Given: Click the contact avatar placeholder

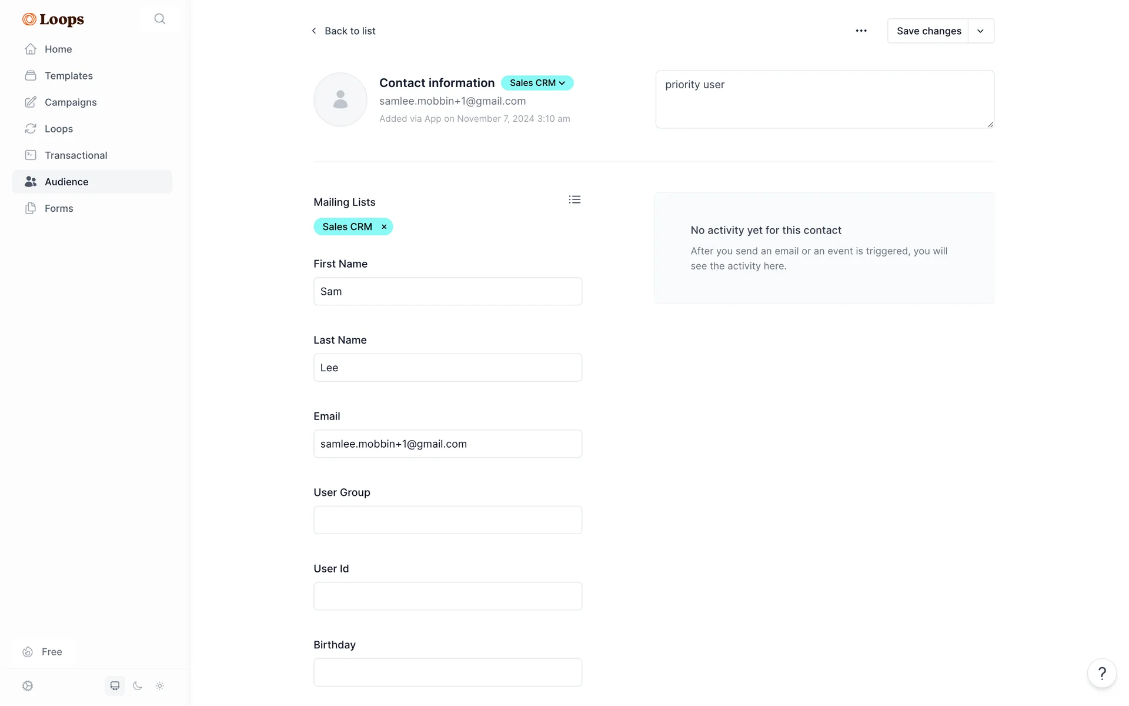Looking at the screenshot, I should (x=340, y=99).
